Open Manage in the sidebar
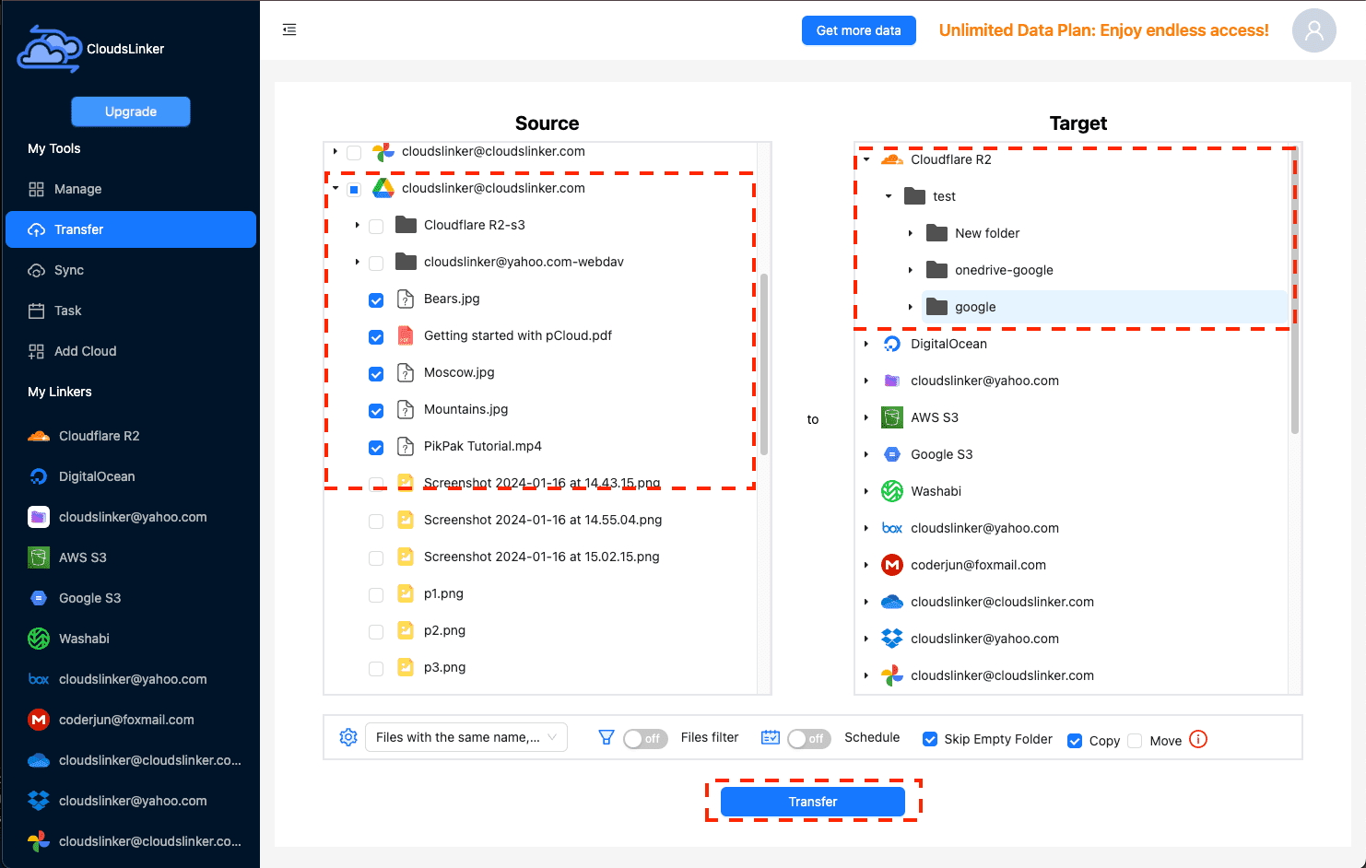The height and width of the screenshot is (868, 1366). 131,189
